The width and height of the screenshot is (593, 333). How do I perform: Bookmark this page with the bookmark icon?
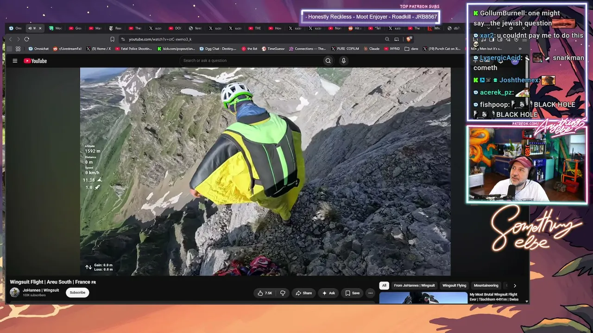coord(112,39)
